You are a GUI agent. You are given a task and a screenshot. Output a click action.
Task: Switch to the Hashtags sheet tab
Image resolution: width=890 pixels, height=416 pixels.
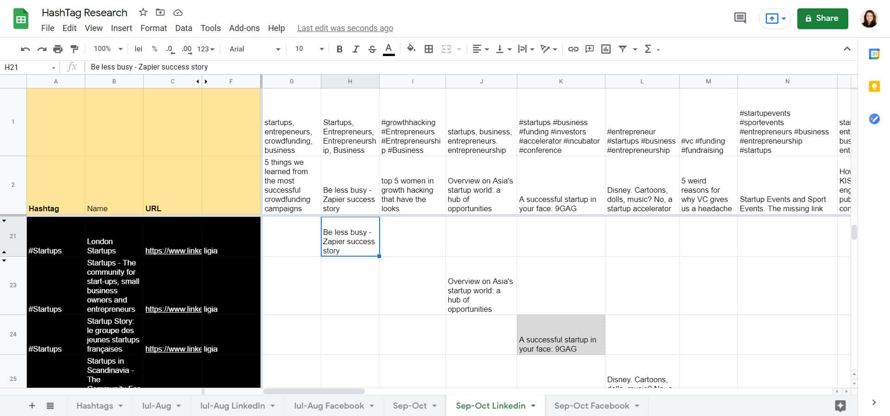click(100, 406)
